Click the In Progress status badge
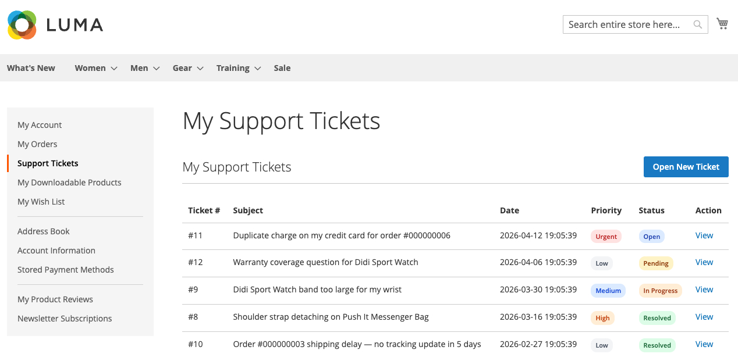Screen dimensions: 738x361 point(661,291)
